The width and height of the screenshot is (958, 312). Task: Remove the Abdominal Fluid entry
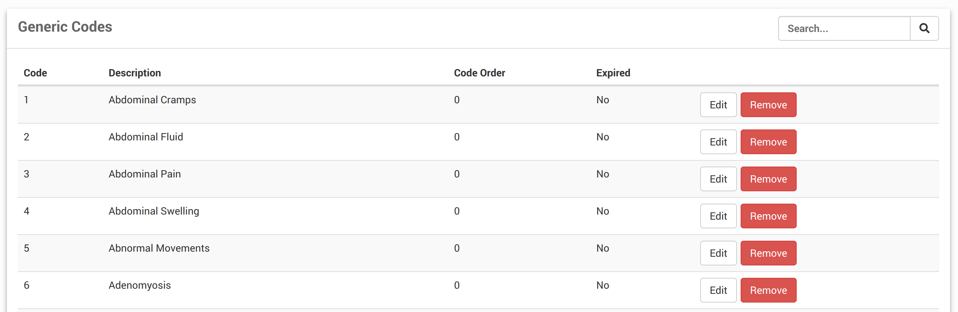[x=768, y=142]
